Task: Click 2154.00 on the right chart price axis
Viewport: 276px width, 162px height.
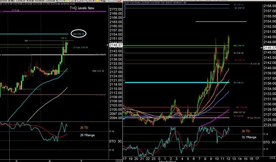Action: [270, 22]
